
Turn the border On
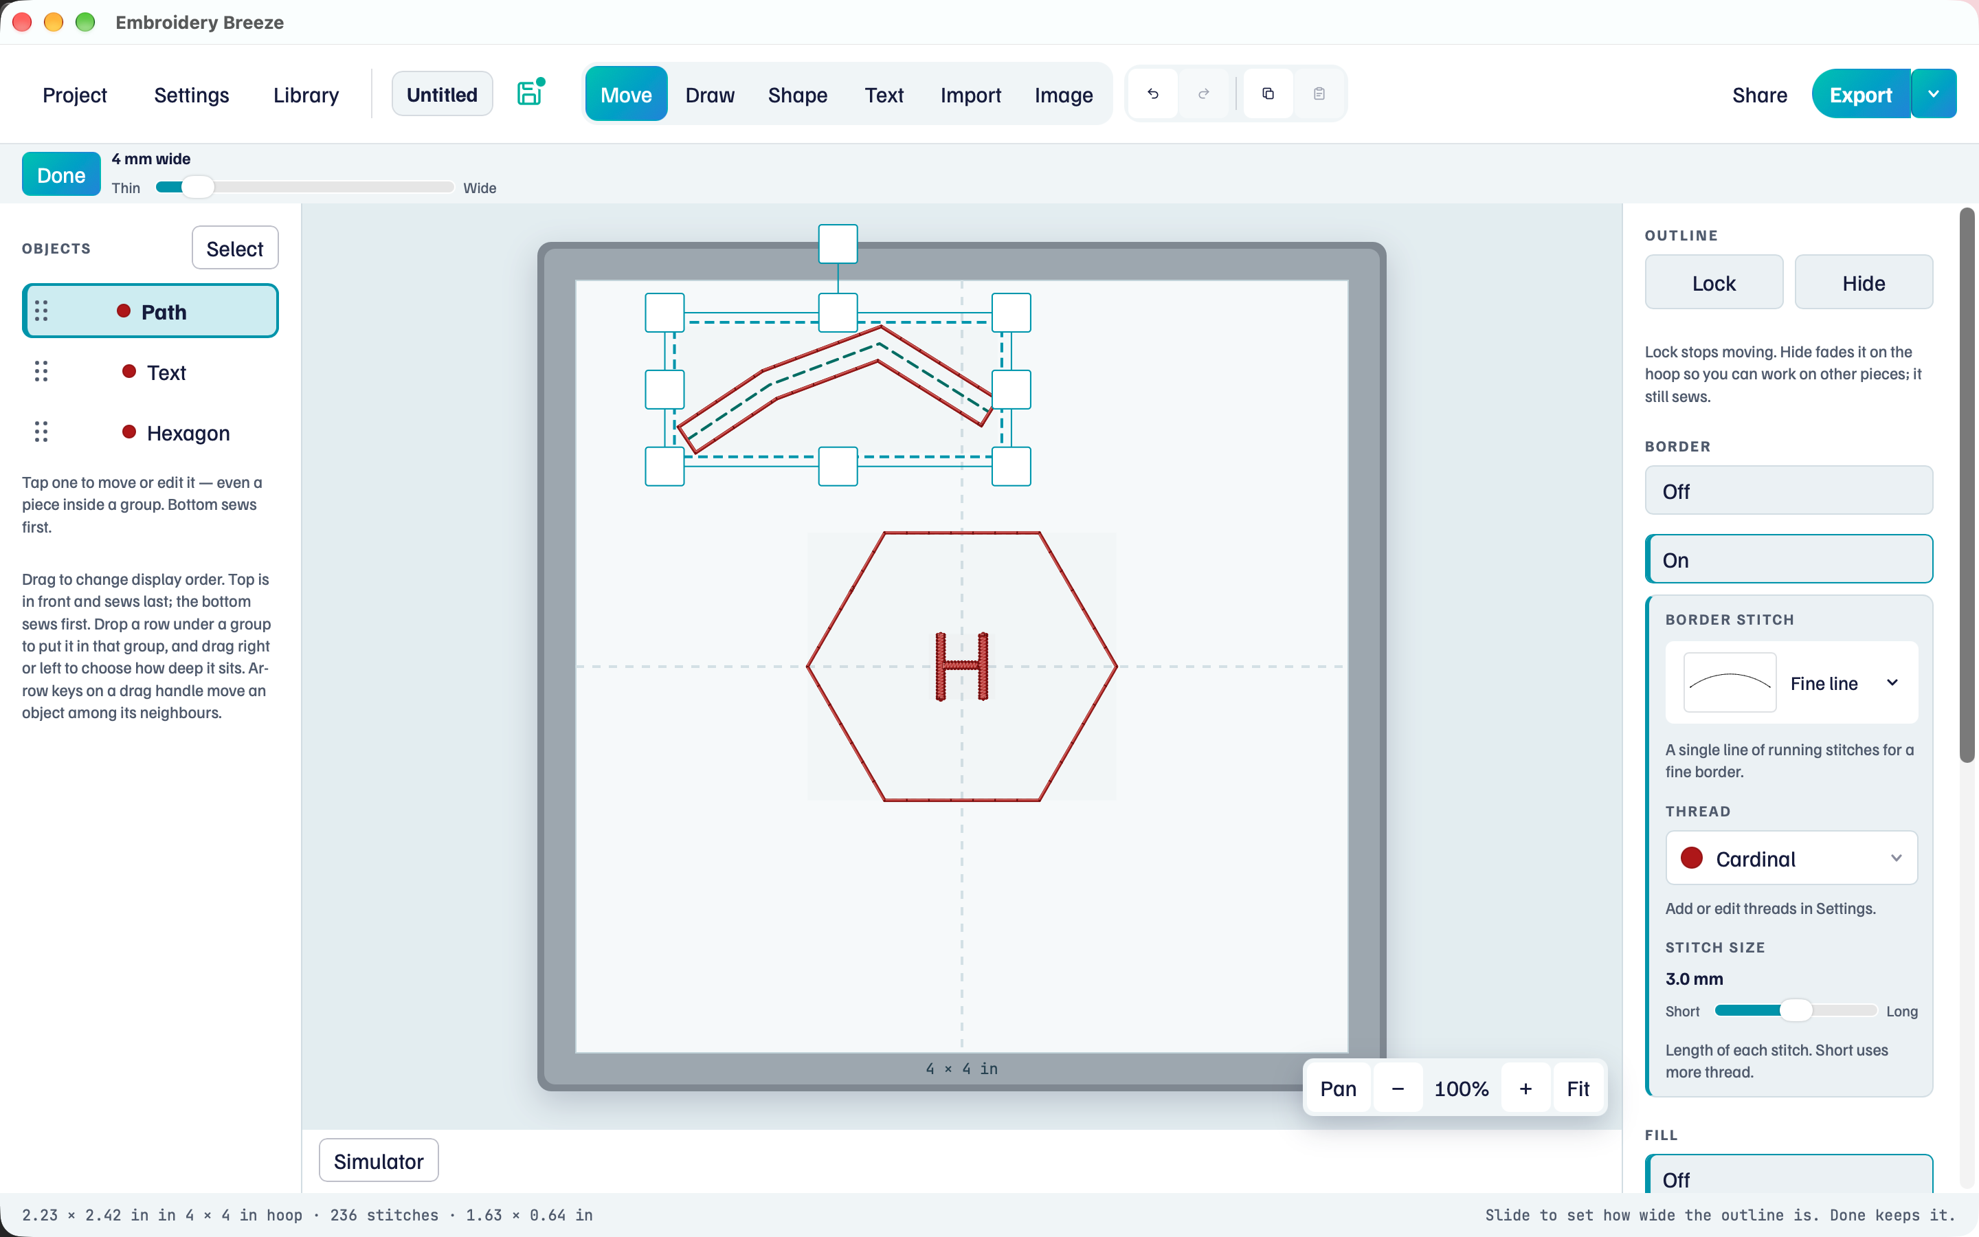click(1789, 559)
